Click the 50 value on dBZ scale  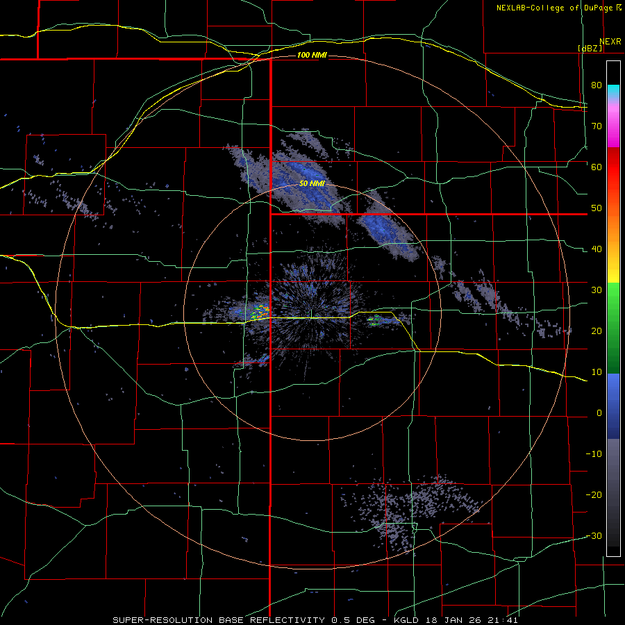tap(597, 208)
